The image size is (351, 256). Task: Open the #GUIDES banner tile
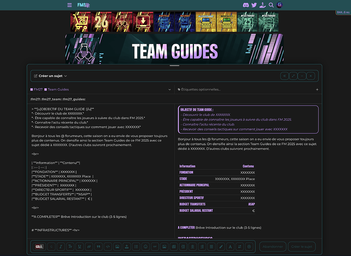point(185,22)
